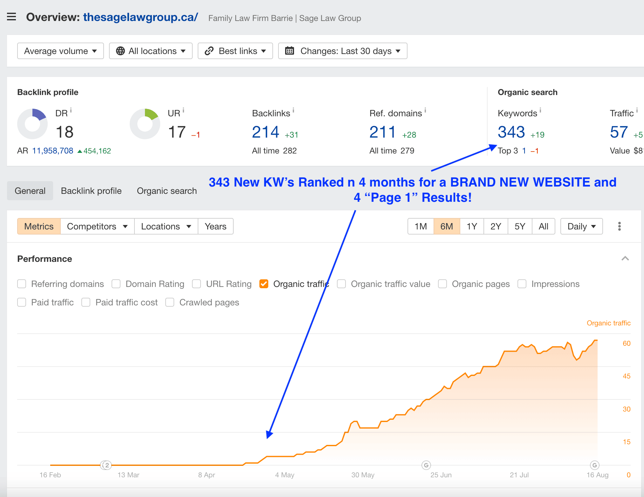Click the UR info icon
This screenshot has height=497, width=644.
pyautogui.click(x=183, y=110)
